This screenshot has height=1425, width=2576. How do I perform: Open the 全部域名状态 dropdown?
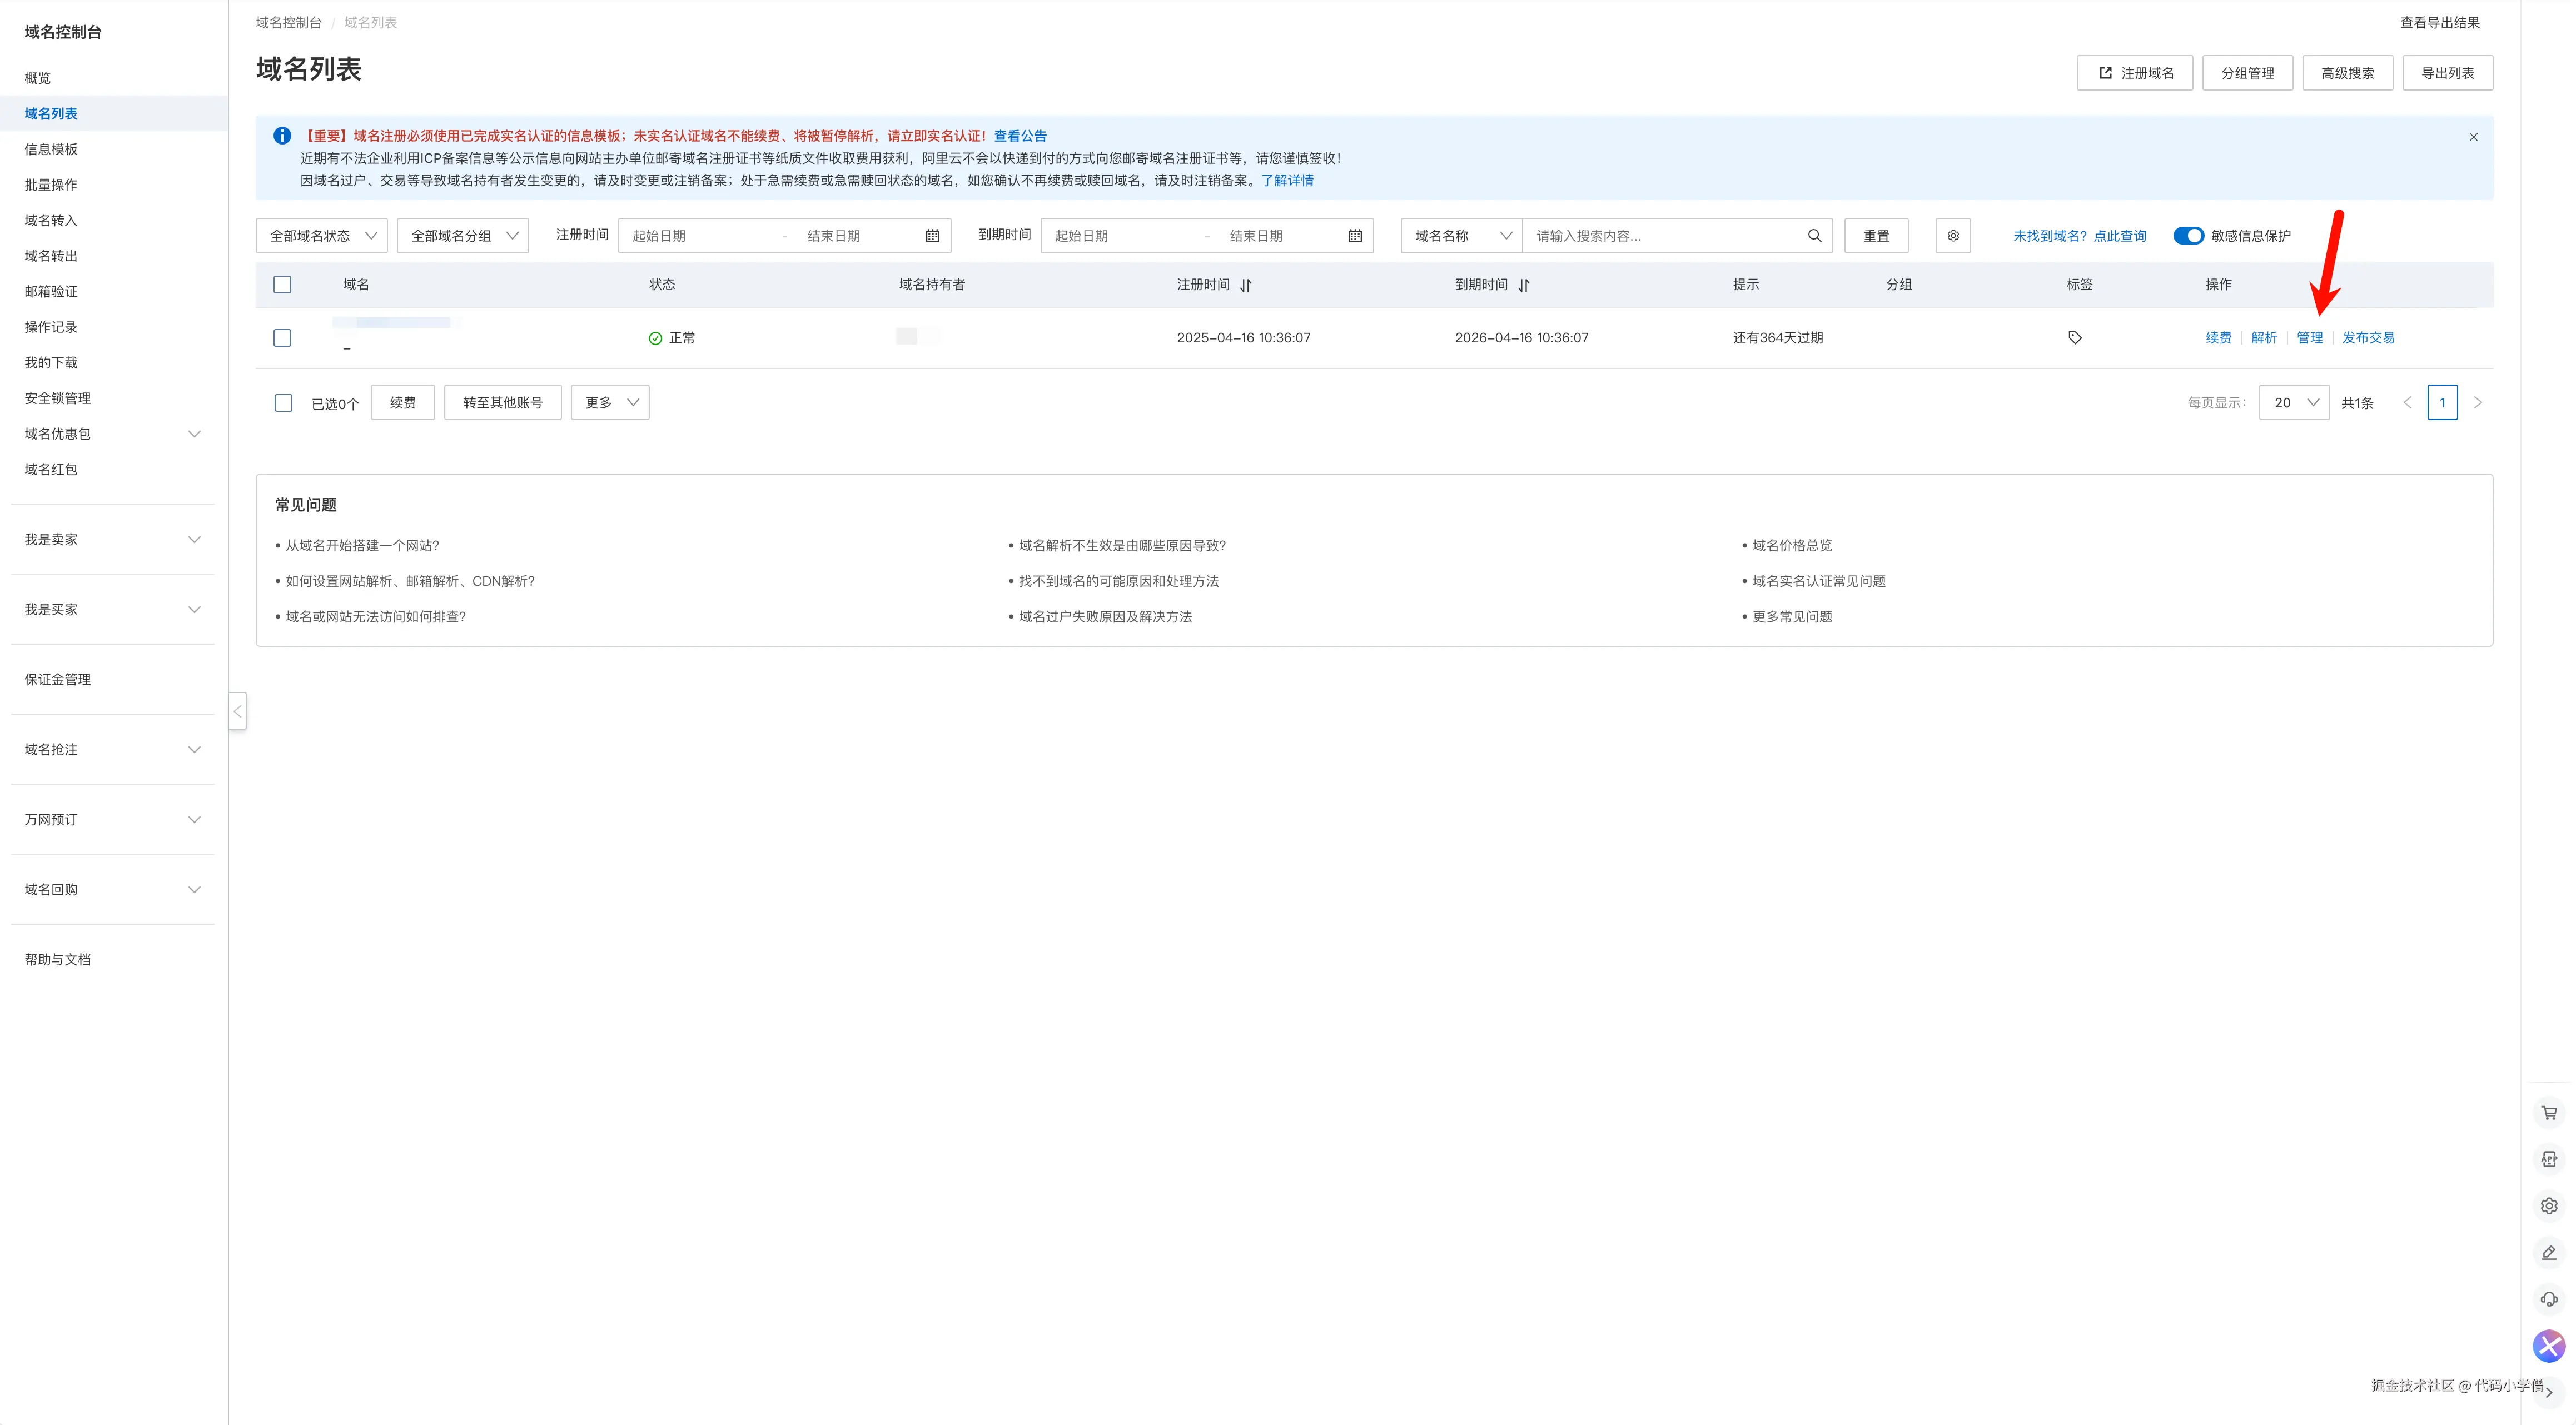click(322, 236)
